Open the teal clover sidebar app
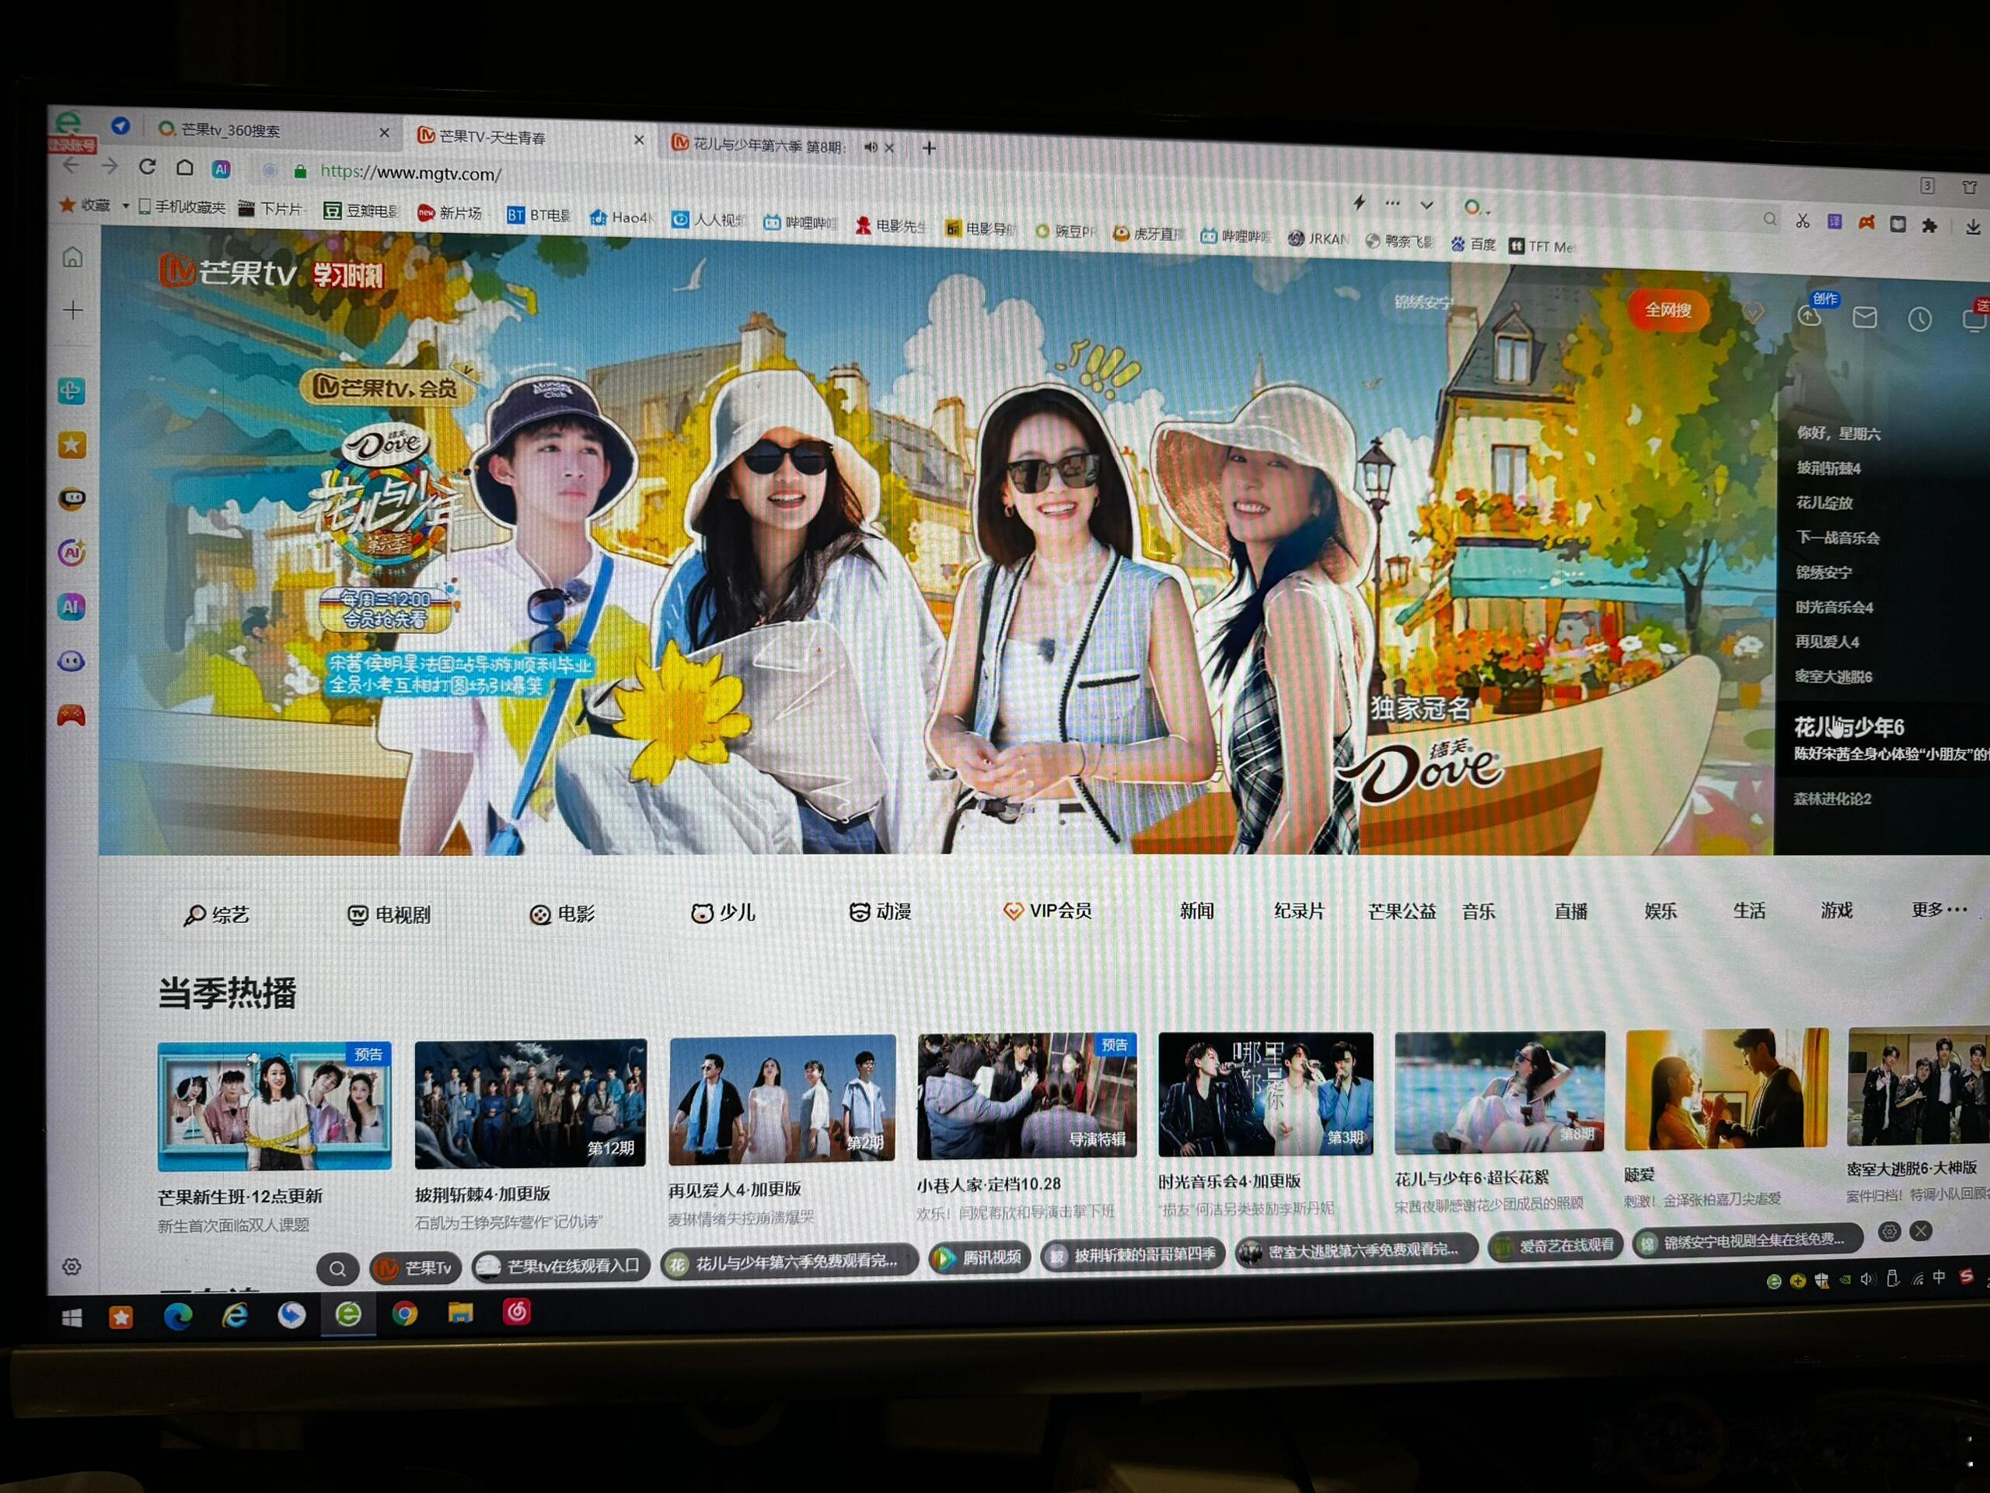 click(x=72, y=391)
